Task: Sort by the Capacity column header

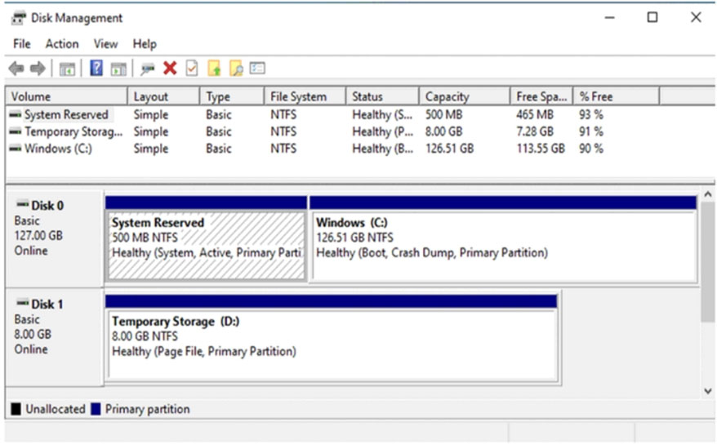Action: (x=448, y=96)
